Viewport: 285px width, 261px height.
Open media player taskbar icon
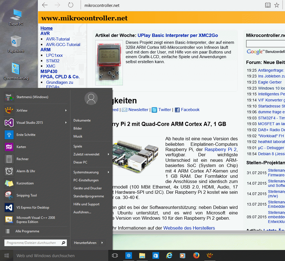click(183, 255)
